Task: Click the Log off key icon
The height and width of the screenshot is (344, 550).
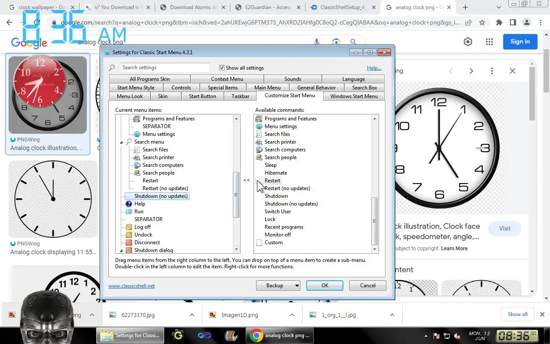Action: pos(128,227)
